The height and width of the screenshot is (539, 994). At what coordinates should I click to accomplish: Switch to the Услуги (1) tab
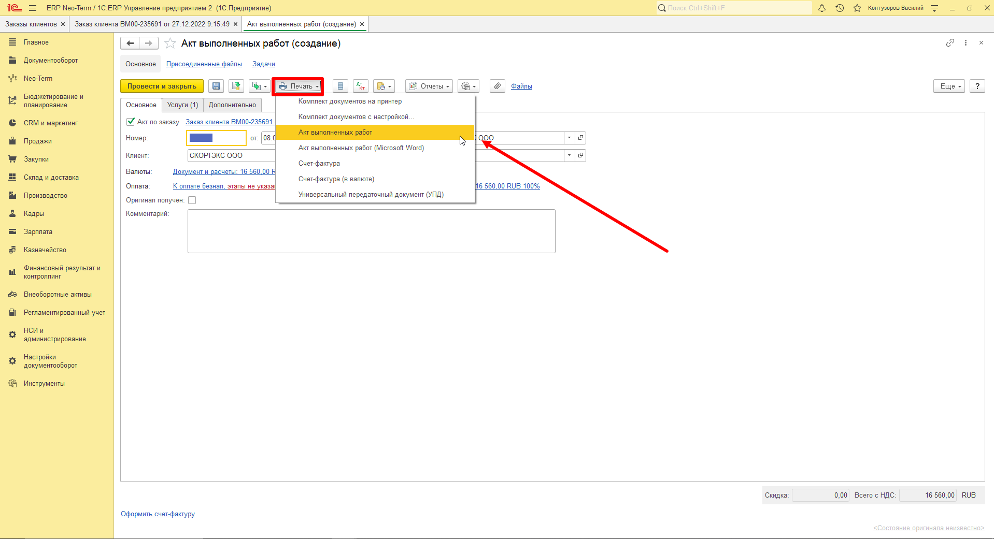click(182, 105)
